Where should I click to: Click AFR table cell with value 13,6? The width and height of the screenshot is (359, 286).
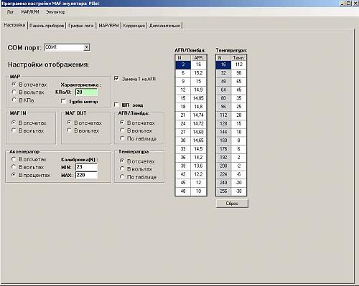[x=198, y=166]
